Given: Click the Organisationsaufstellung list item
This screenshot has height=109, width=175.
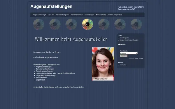Looking at the screenshot, I should click(46, 75).
